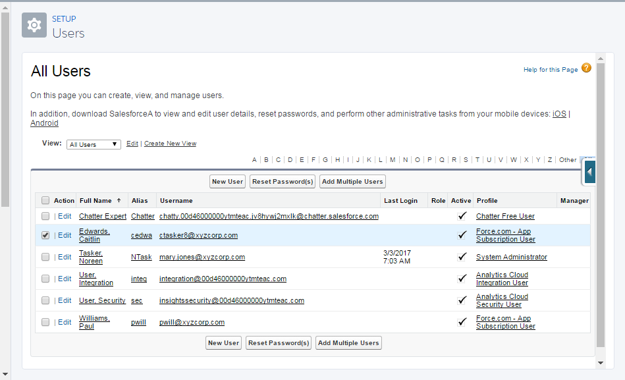Open Setup via the gear icon
The width and height of the screenshot is (625, 380).
[x=34, y=25]
